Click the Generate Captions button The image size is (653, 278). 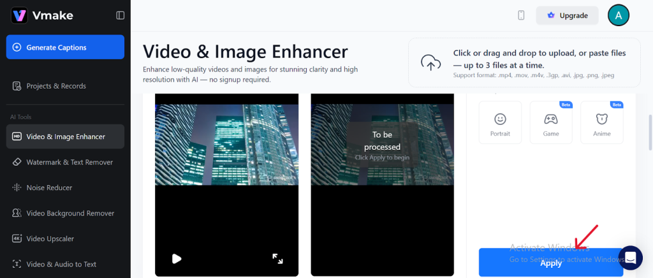[65, 47]
